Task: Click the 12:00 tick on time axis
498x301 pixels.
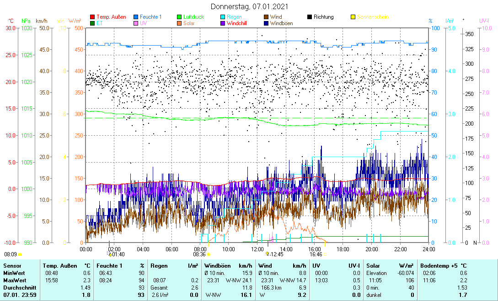Action: (x=257, y=249)
